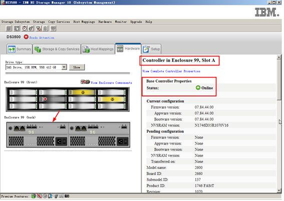
Task: Open the Drive type dropdown arrow
Action: 64,67
